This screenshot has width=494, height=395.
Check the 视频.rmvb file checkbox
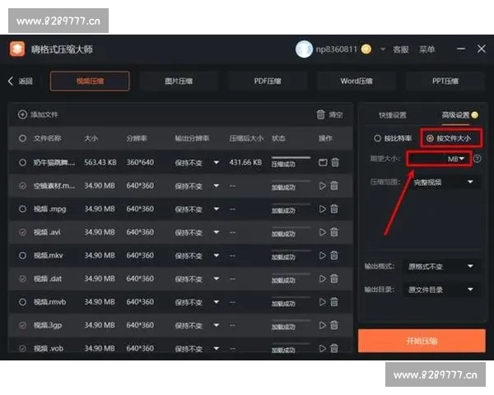click(22, 302)
